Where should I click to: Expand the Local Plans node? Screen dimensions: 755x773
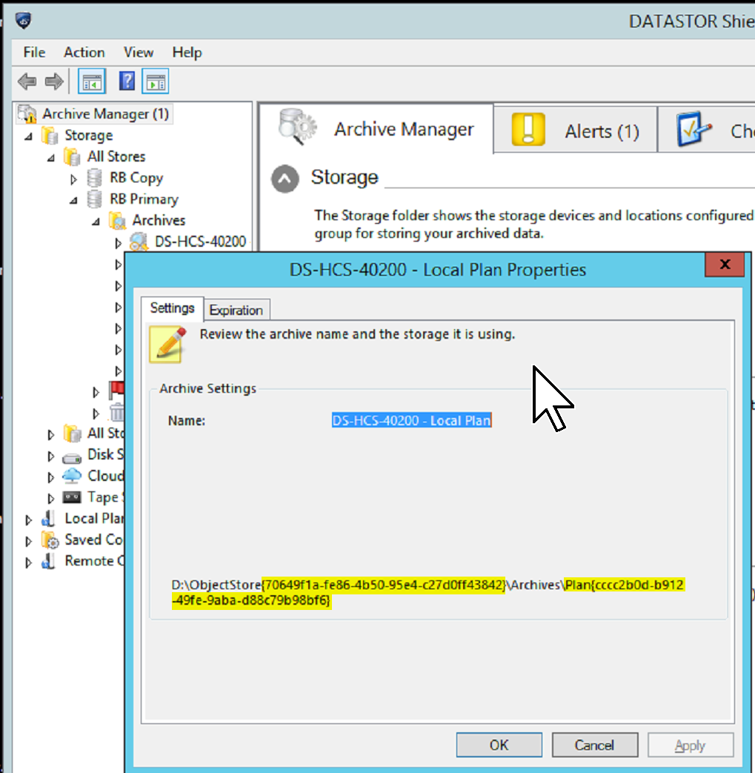(29, 520)
